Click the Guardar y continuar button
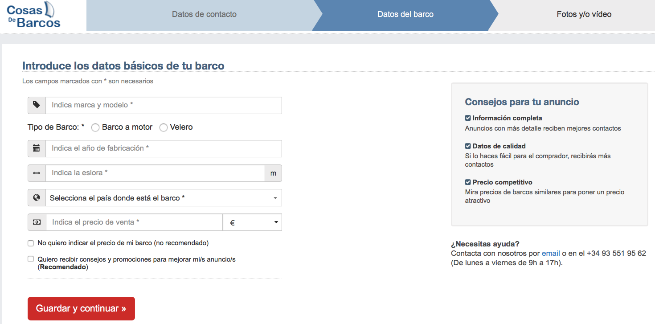Image resolution: width=655 pixels, height=324 pixels. [81, 308]
